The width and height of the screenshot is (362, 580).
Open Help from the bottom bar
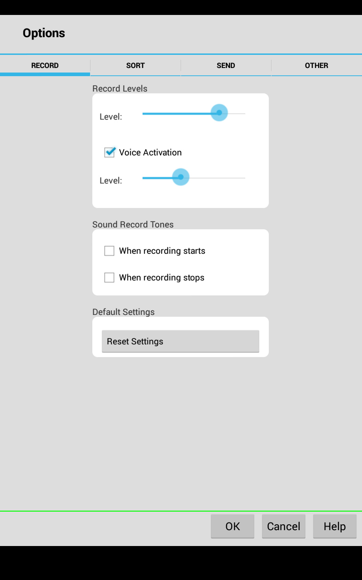pyautogui.click(x=334, y=526)
